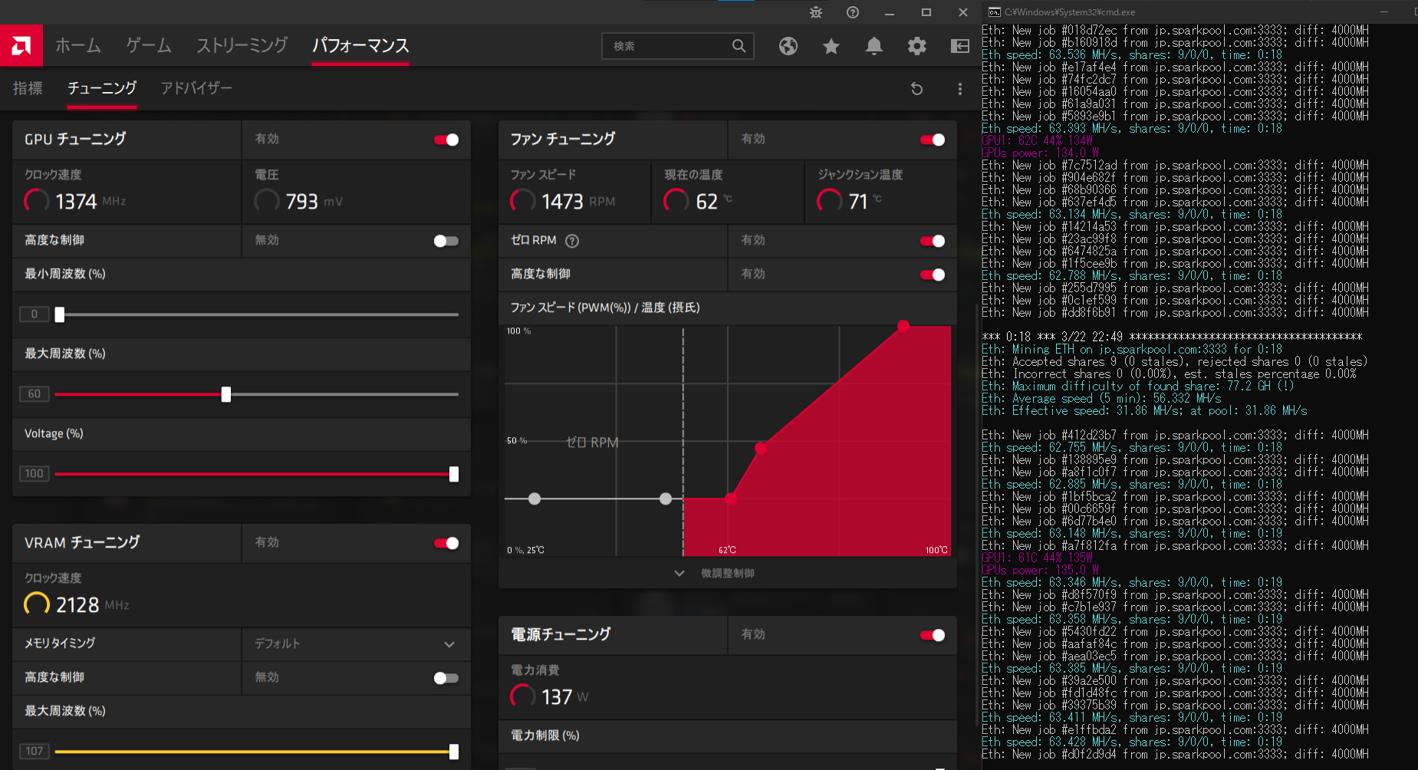
Task: Click the 検索 search field
Action: tap(669, 46)
